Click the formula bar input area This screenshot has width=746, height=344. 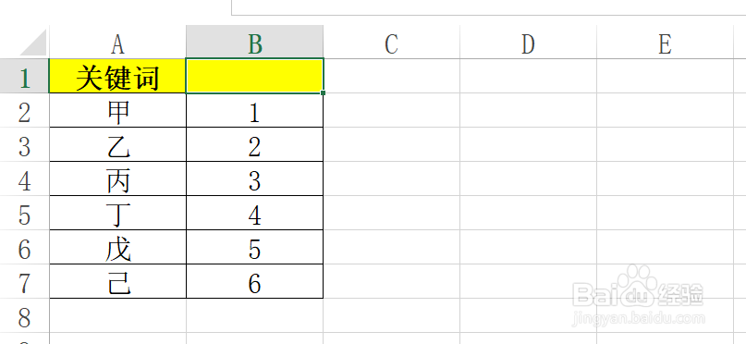489,7
